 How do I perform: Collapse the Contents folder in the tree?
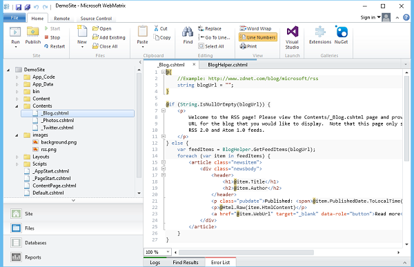point(17,106)
